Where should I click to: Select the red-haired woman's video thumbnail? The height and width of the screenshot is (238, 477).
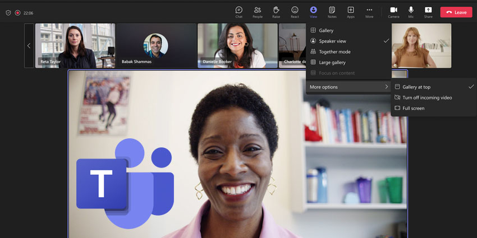421,45
